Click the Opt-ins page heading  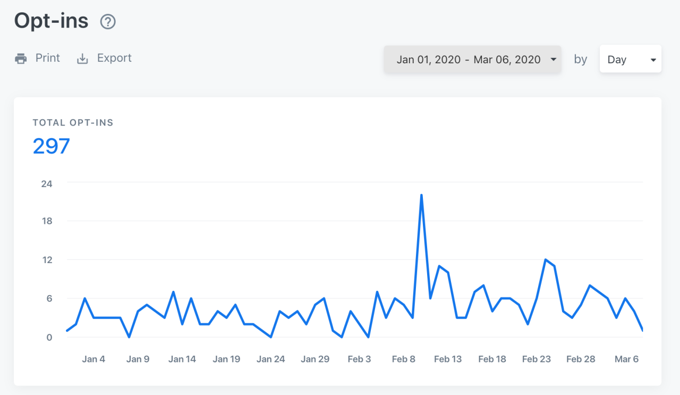click(51, 21)
